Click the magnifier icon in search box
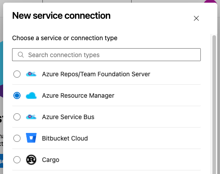 tap(21, 55)
